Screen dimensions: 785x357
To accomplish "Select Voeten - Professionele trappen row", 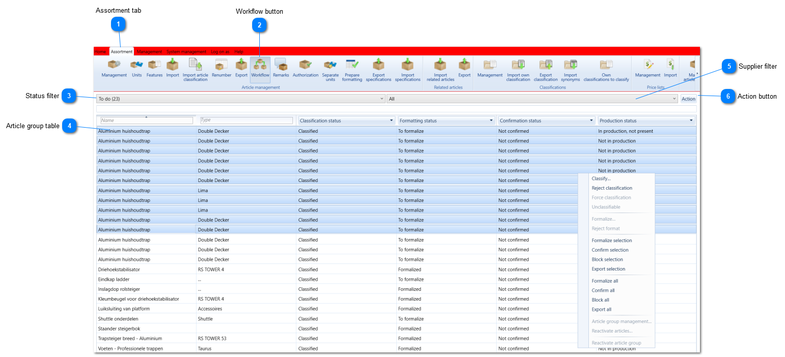I will click(396, 348).
